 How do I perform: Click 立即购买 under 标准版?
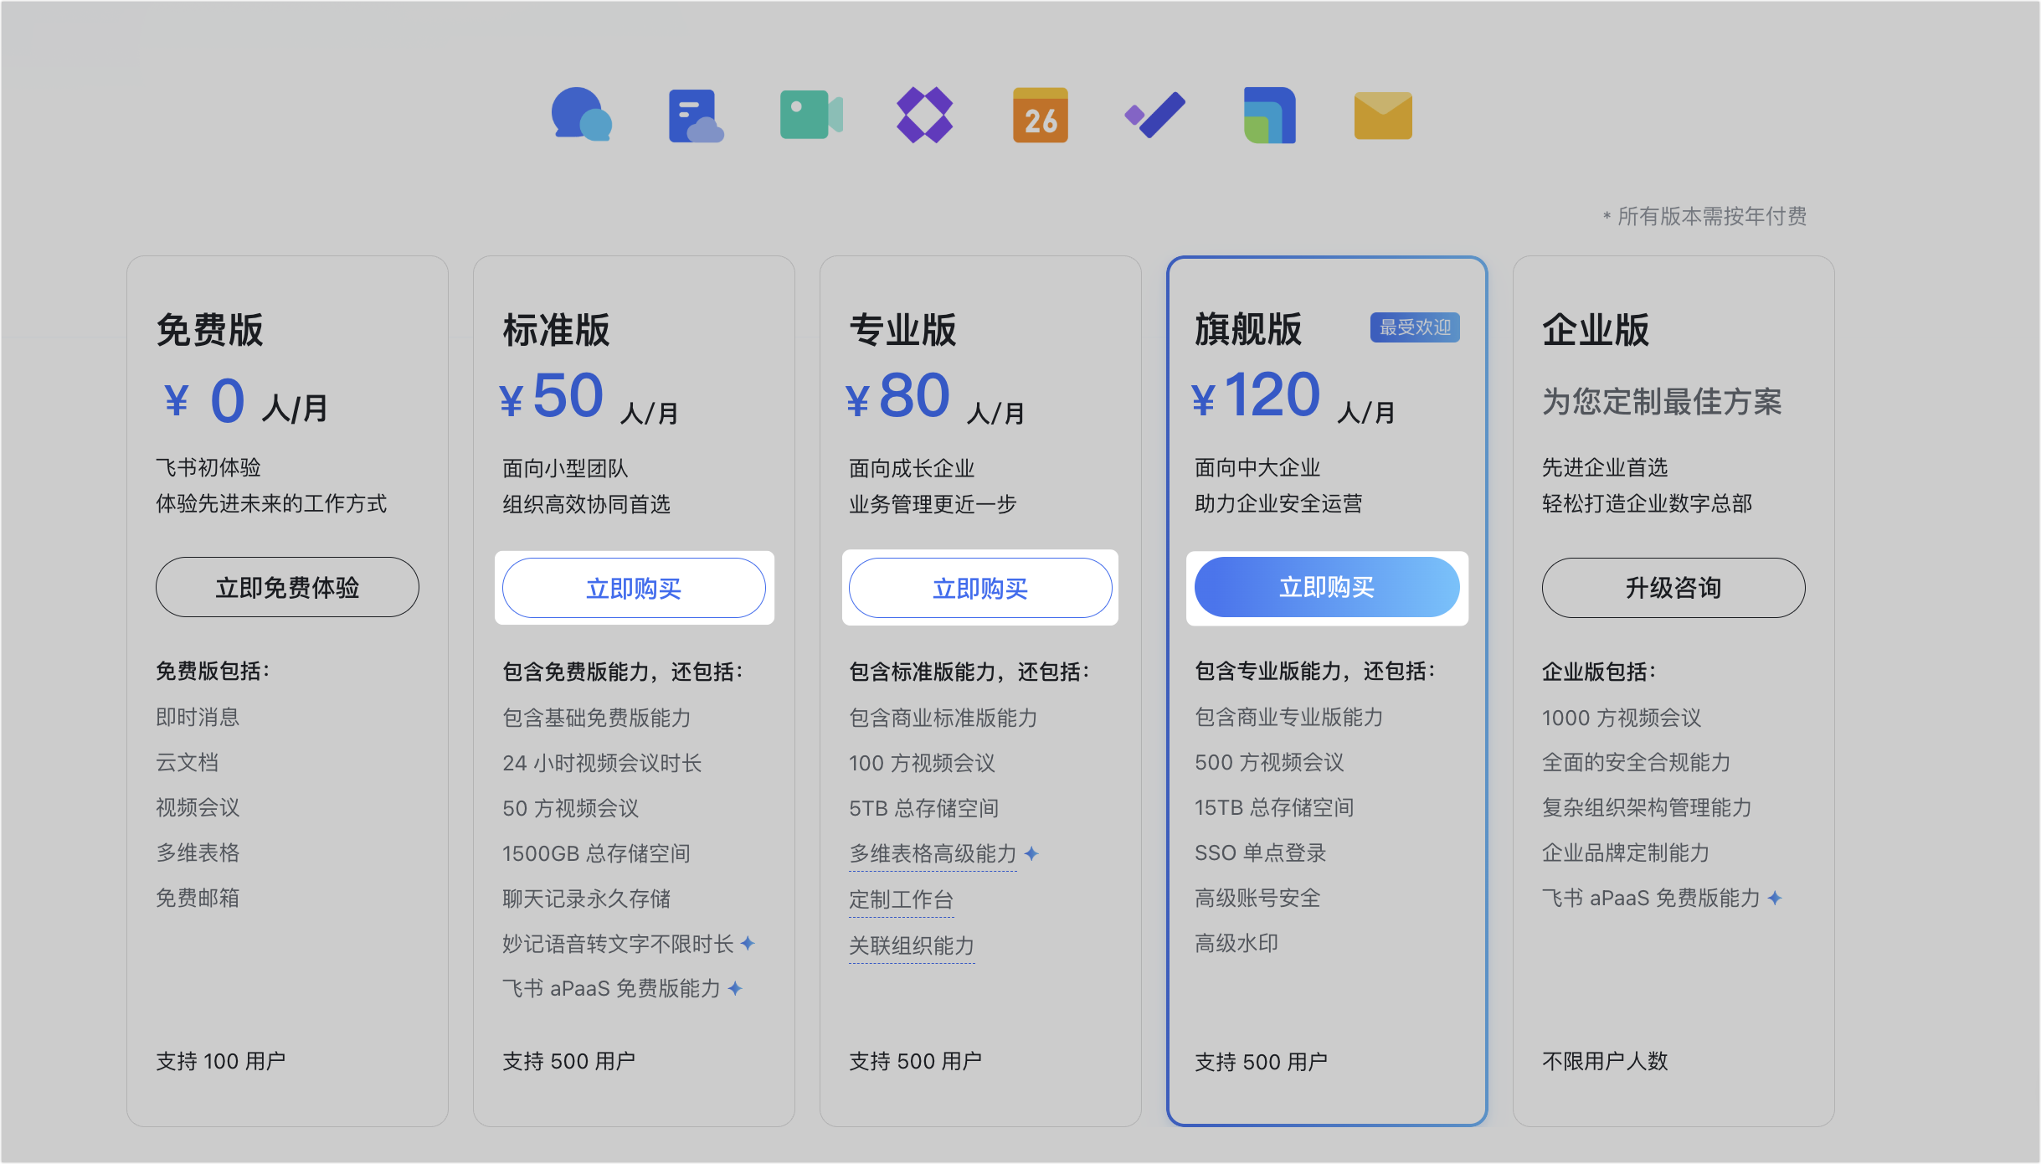tap(634, 587)
